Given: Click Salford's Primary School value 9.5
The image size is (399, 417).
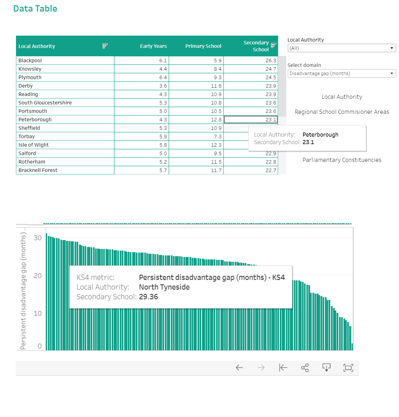Looking at the screenshot, I should [218, 153].
